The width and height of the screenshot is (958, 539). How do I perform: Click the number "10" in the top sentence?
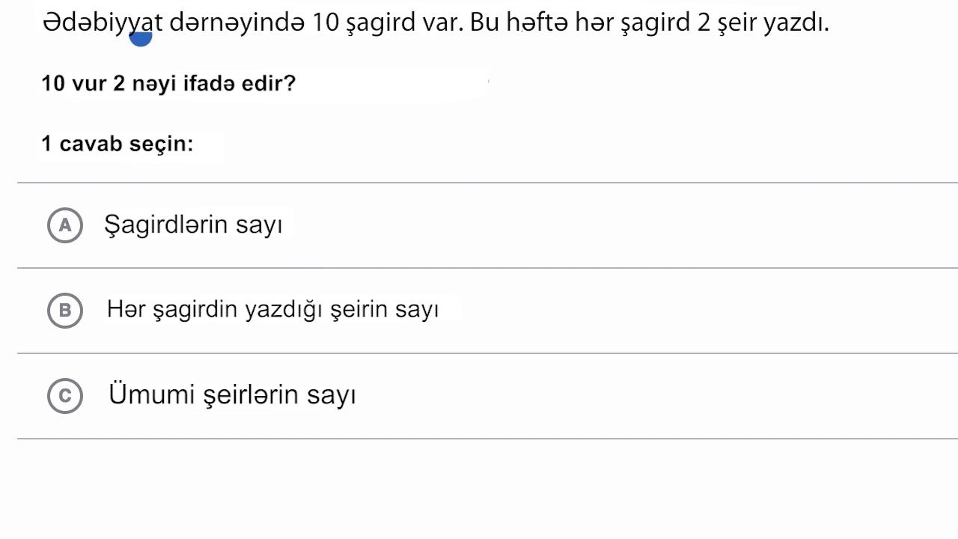tap(326, 23)
